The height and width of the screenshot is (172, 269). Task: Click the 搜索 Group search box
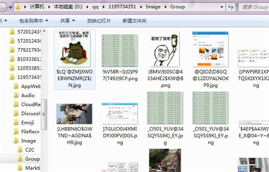click(x=254, y=7)
